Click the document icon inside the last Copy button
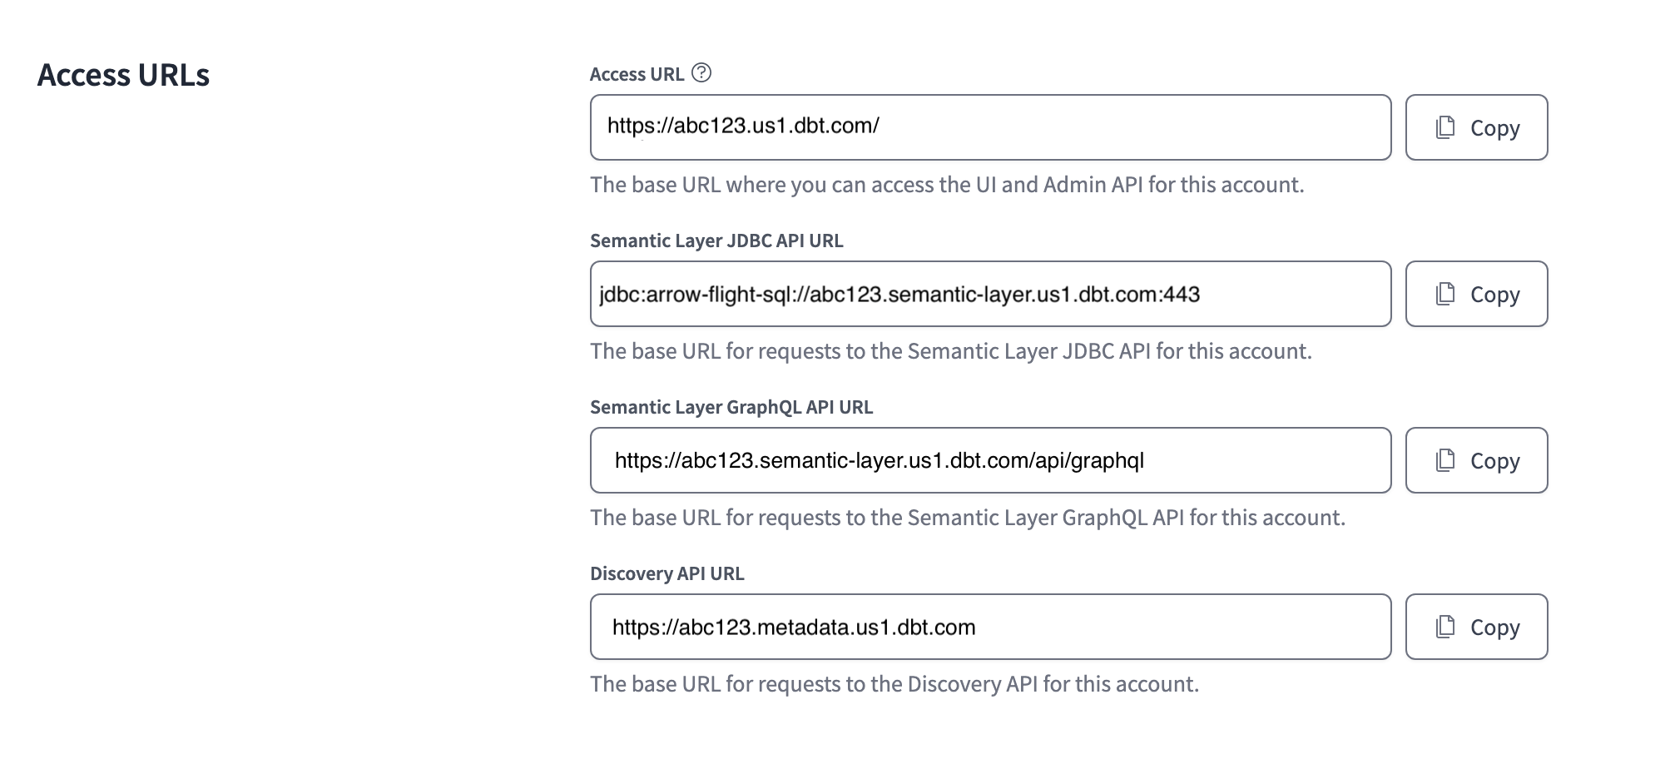Screen dimensions: 1665x764 (1445, 627)
